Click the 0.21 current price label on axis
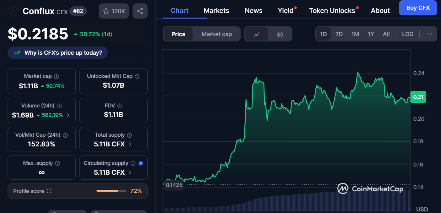This screenshot has height=213, width=441. point(418,97)
